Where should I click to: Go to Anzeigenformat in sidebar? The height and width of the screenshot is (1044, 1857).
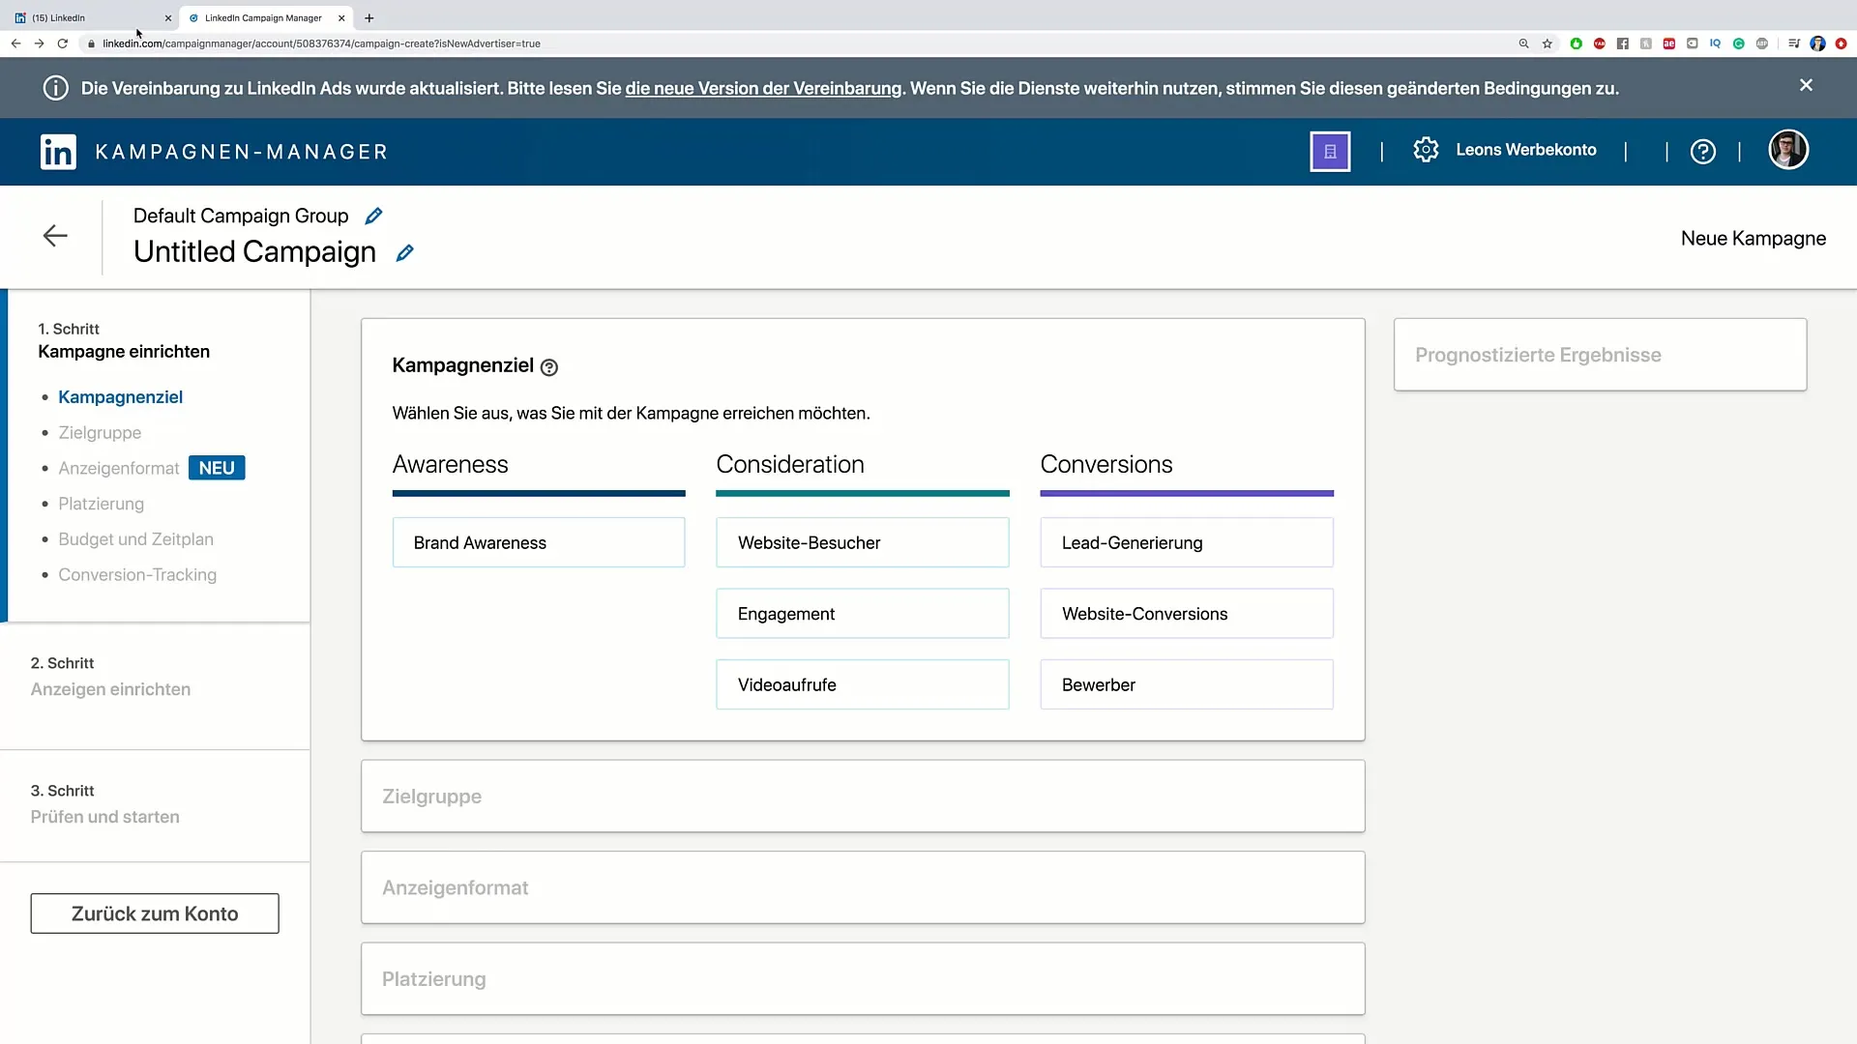click(119, 469)
